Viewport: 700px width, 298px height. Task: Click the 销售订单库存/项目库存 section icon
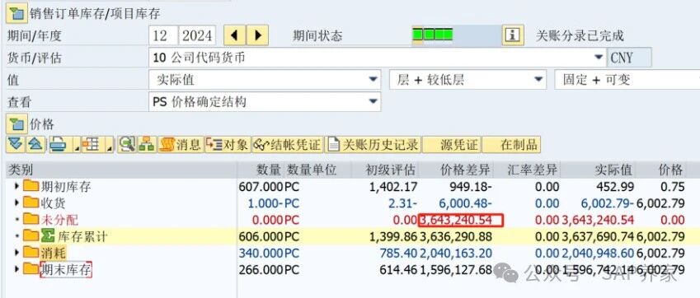(16, 13)
